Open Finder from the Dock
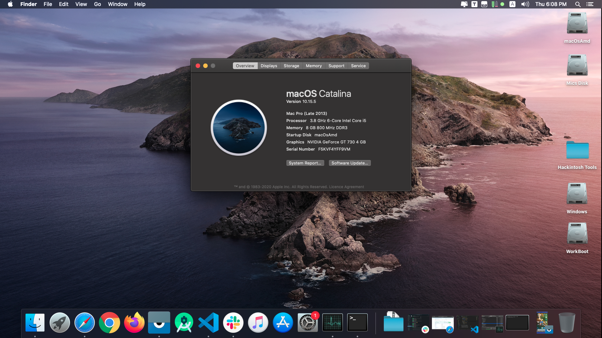The width and height of the screenshot is (602, 338). point(35,323)
